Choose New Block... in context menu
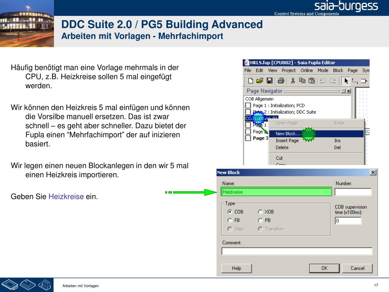This screenshot has width=389, height=292. (316, 133)
